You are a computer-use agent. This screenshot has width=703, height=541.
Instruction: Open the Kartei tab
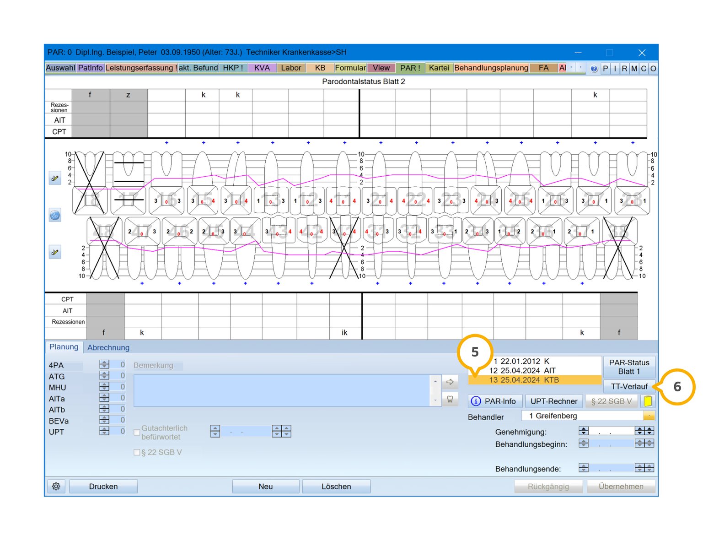pos(439,68)
